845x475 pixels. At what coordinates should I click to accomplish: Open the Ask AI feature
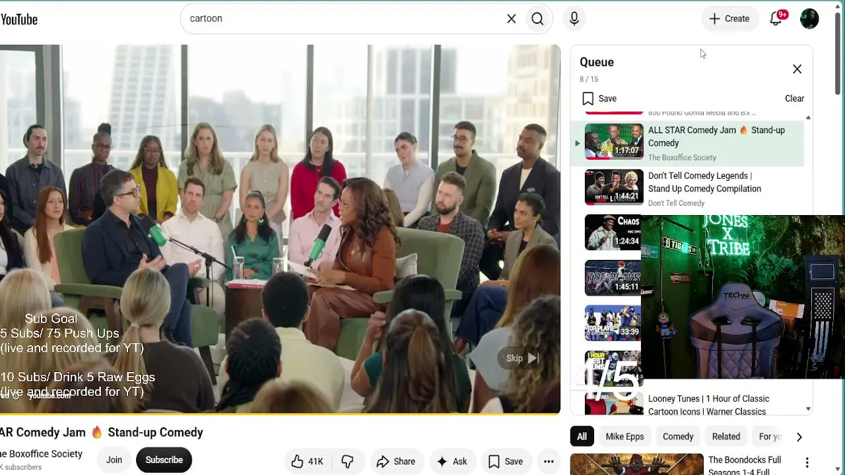point(452,461)
